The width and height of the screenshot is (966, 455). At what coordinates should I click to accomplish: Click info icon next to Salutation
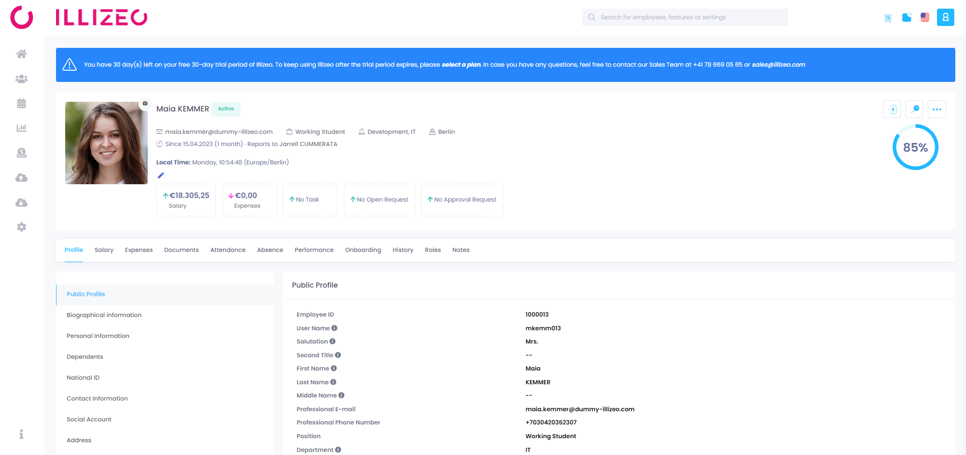333,342
